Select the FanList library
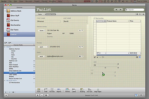 point(19,34)
